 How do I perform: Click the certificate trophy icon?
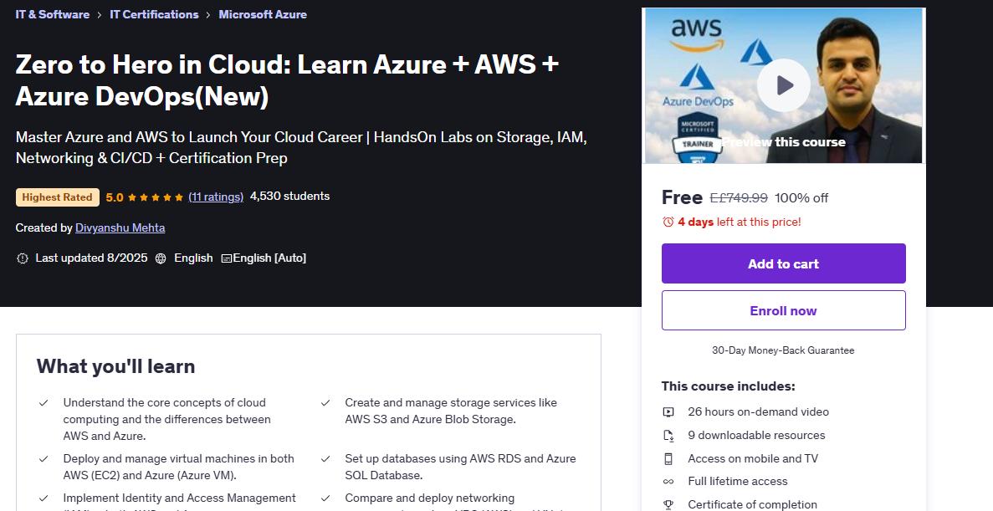668,504
